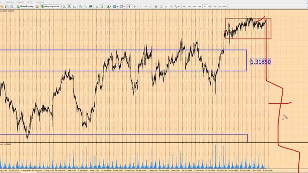Open the Indicators list dropdown

pos(109,6)
